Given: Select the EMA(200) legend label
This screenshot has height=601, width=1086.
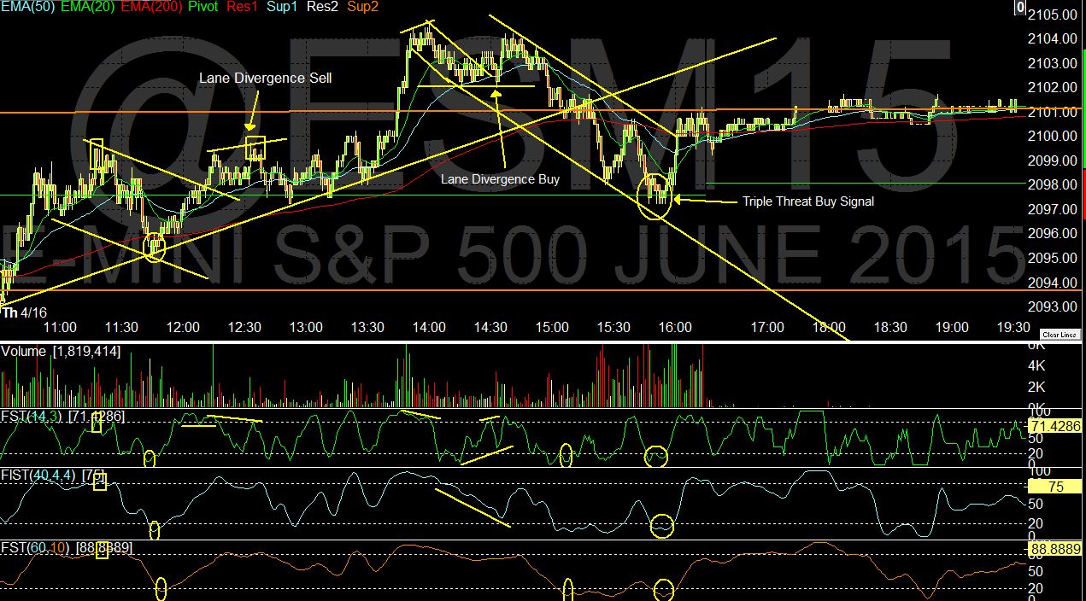Looking at the screenshot, I should 151,7.
